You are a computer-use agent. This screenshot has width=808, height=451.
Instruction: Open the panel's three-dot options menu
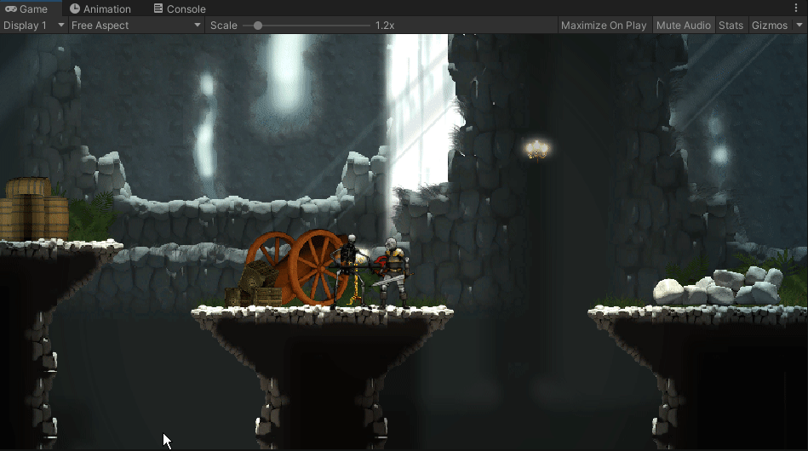(x=796, y=9)
